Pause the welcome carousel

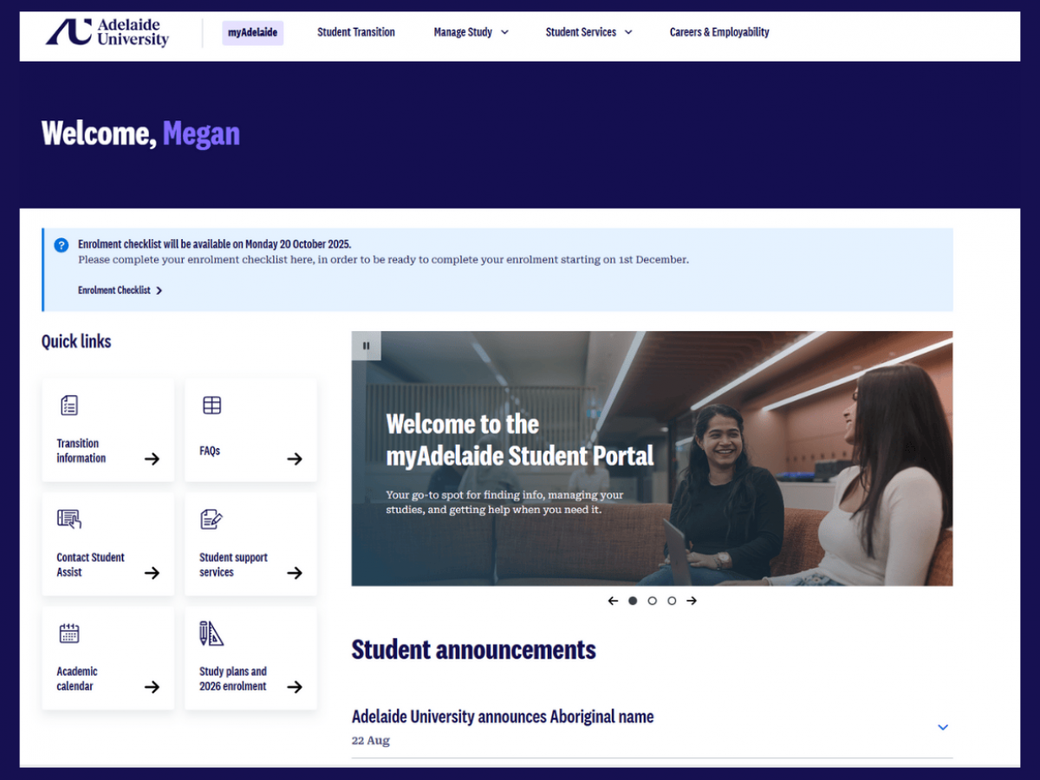(x=366, y=345)
